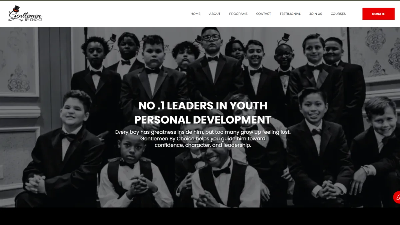Select PROGRAMS in the navigation bar
Screen dimensions: 400x225
pyautogui.click(x=238, y=14)
